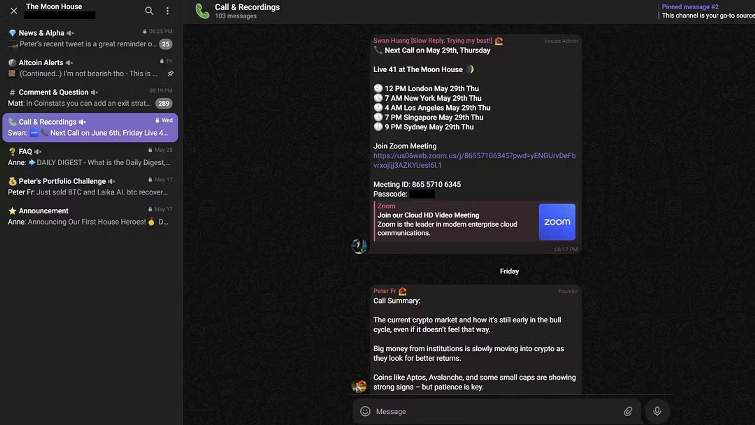This screenshot has width=755, height=425.
Task: Click the Call Summary heading text
Action: pyautogui.click(x=397, y=301)
